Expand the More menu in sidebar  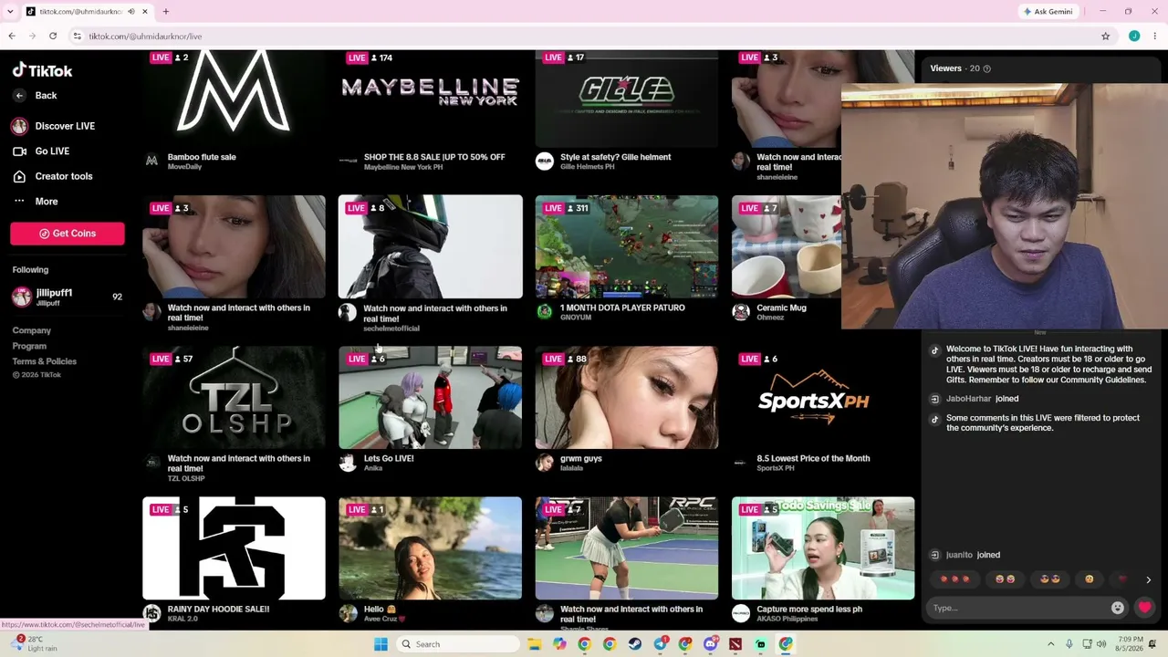tap(36, 202)
